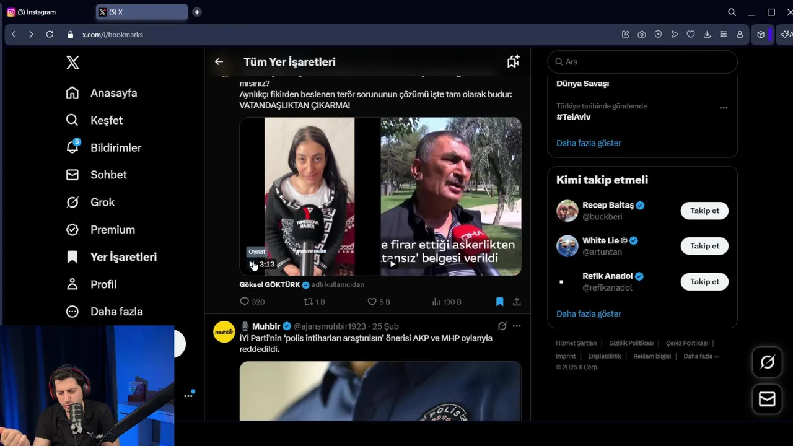The height and width of the screenshot is (446, 793).
Task: Follow White Lie with Takip et
Action: [x=704, y=246]
